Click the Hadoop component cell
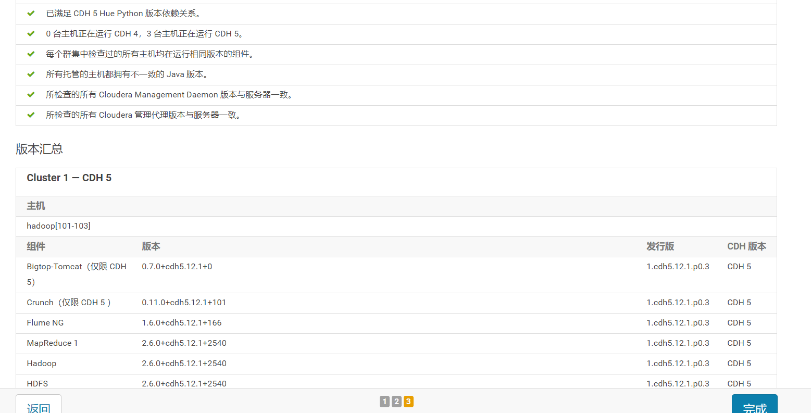Image resolution: width=811 pixels, height=413 pixels. pyautogui.click(x=42, y=364)
